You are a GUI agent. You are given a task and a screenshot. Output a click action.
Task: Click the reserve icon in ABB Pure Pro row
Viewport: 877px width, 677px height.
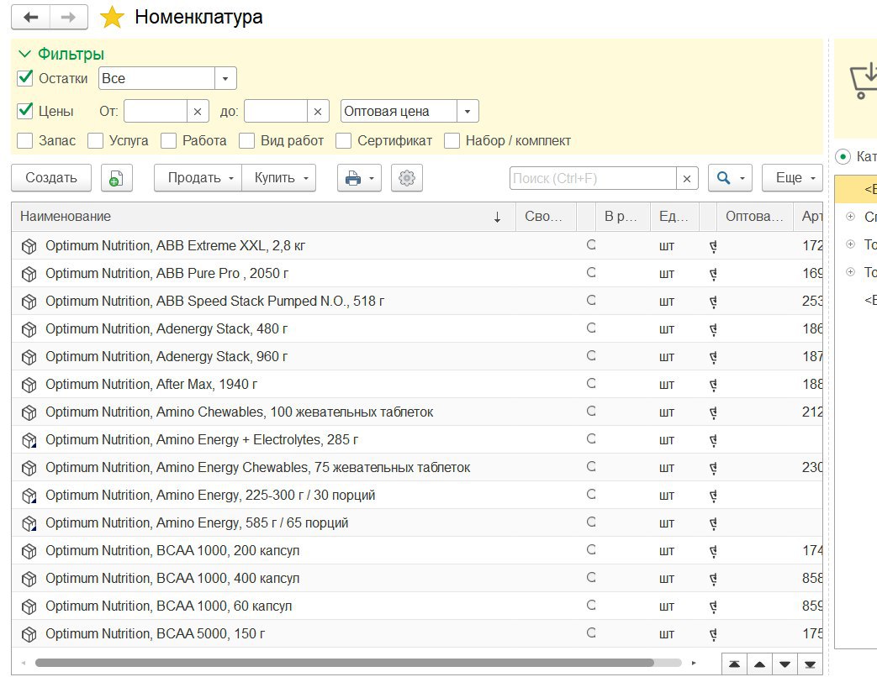591,273
